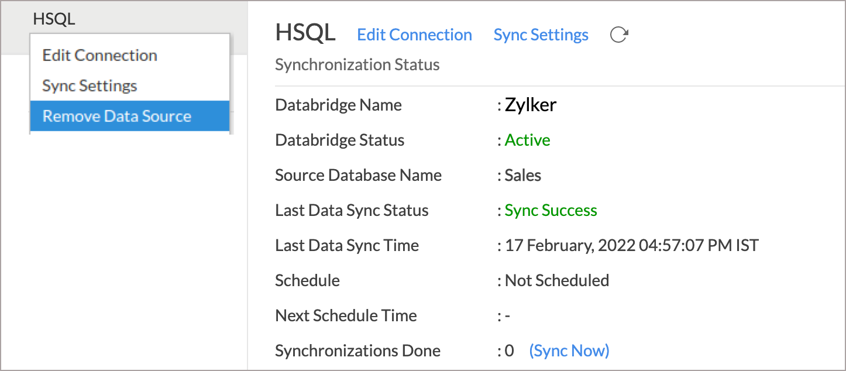
Task: Click the Not Scheduled schedule value
Action: pos(556,280)
